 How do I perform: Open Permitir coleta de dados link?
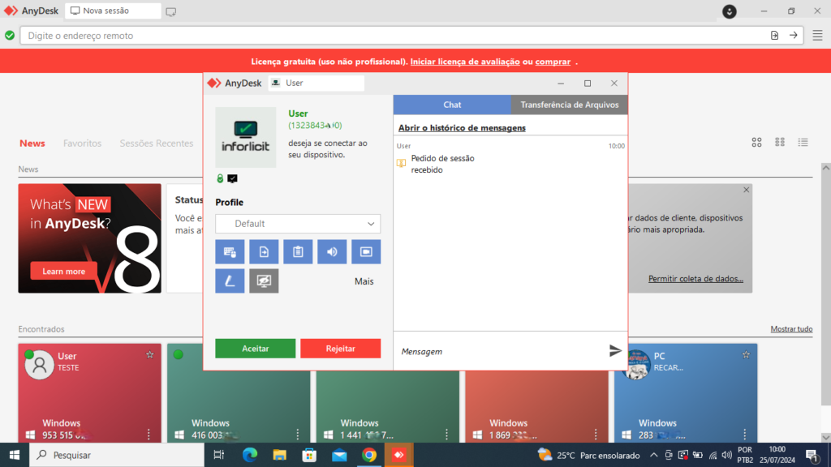point(695,279)
